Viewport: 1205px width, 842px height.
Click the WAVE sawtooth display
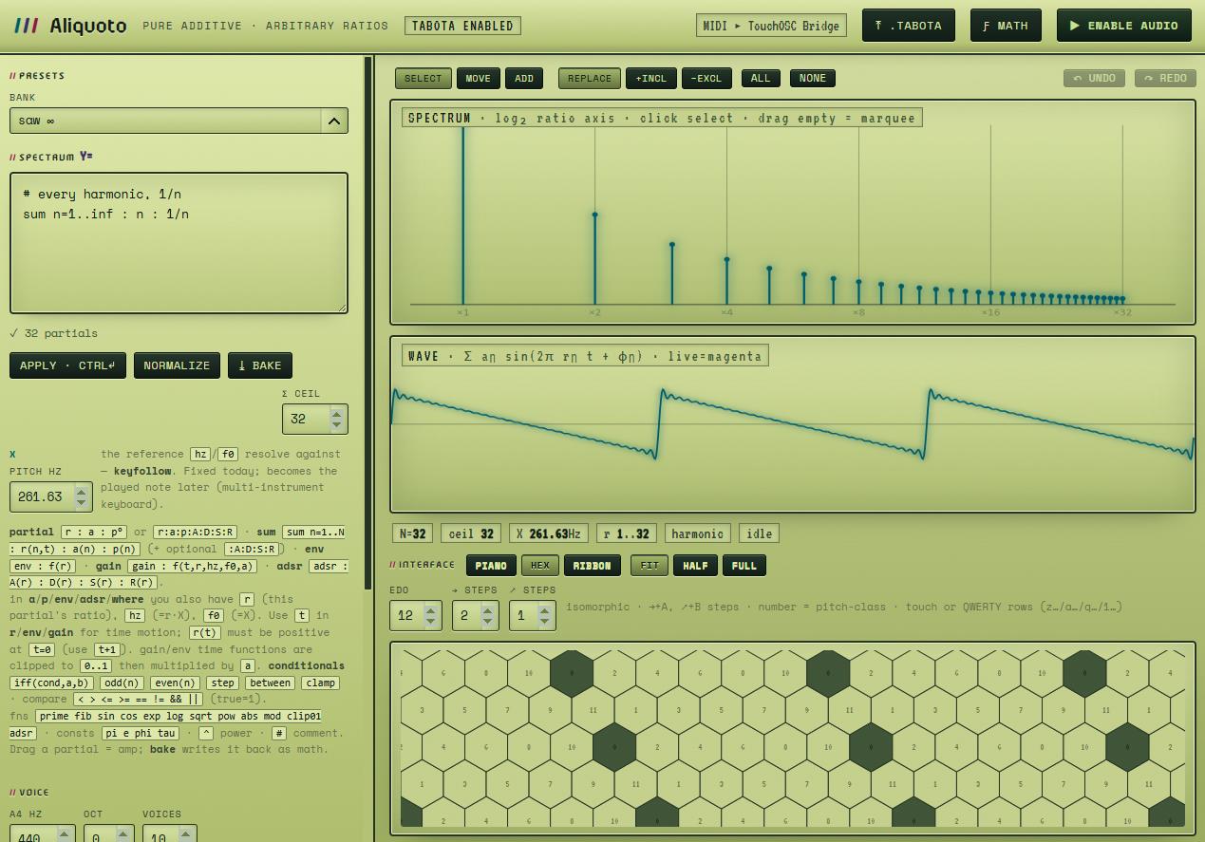[x=793, y=424]
